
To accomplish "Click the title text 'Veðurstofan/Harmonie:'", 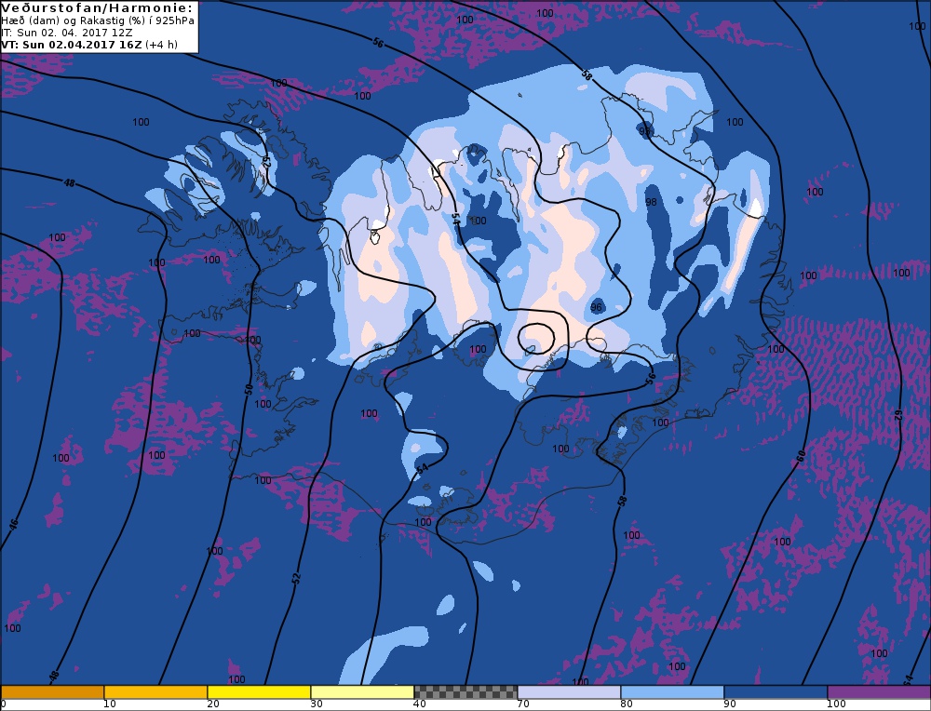I will 97,7.
